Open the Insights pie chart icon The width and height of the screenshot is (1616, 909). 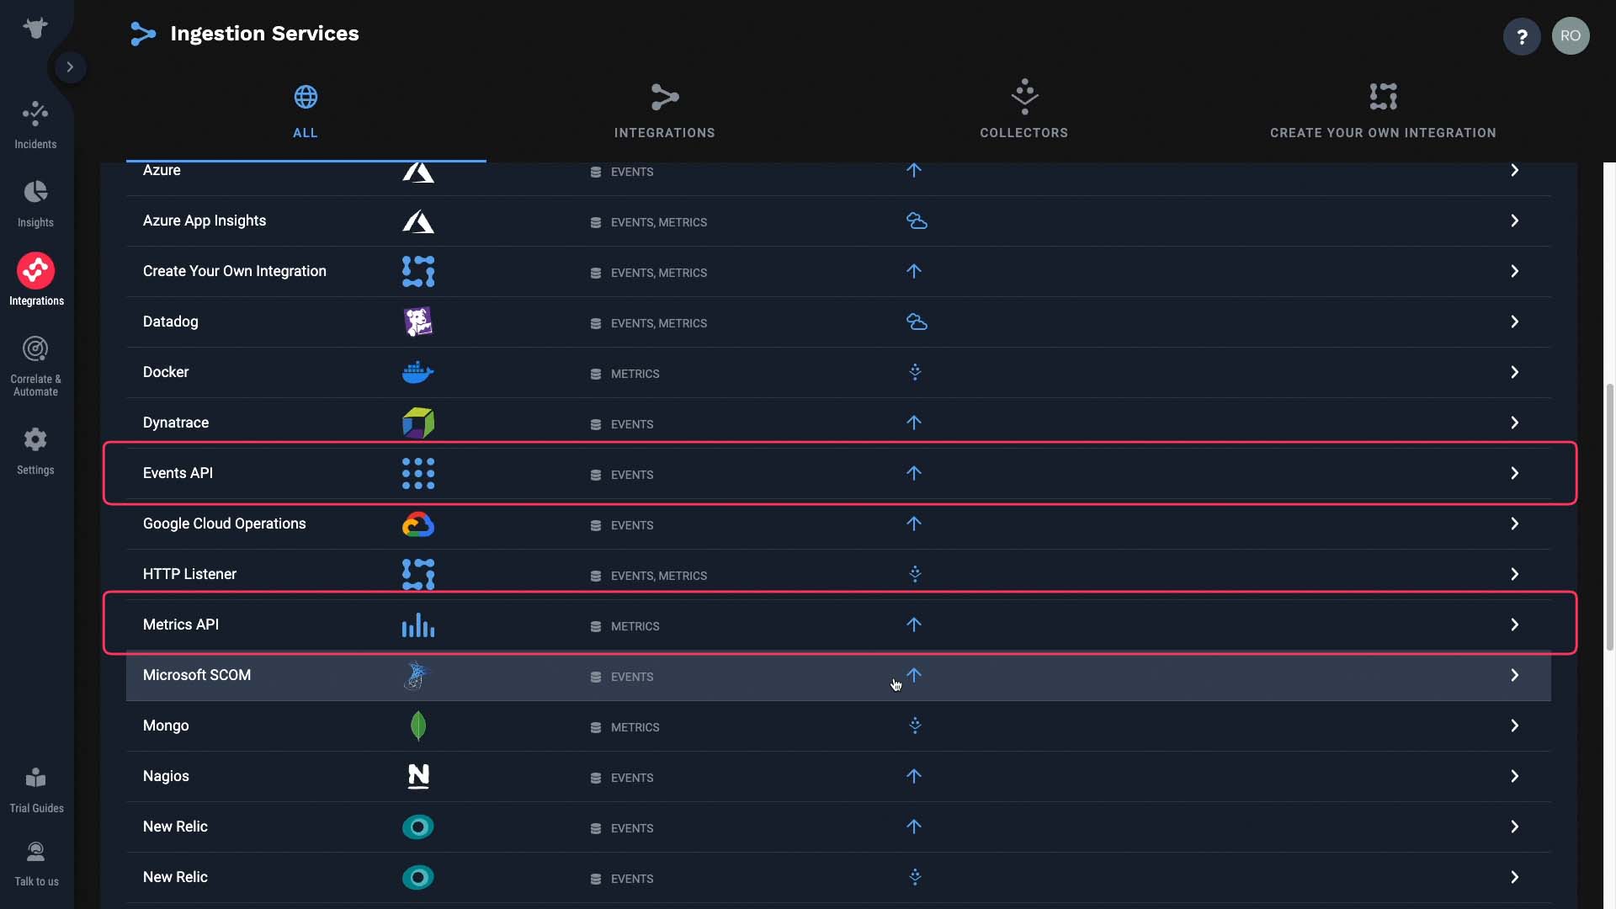(35, 193)
